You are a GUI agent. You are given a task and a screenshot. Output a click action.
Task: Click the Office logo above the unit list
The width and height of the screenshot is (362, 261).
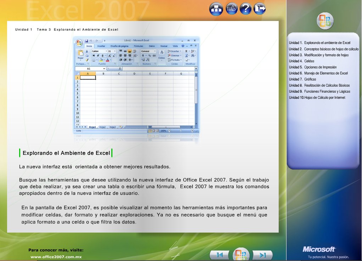click(325, 21)
